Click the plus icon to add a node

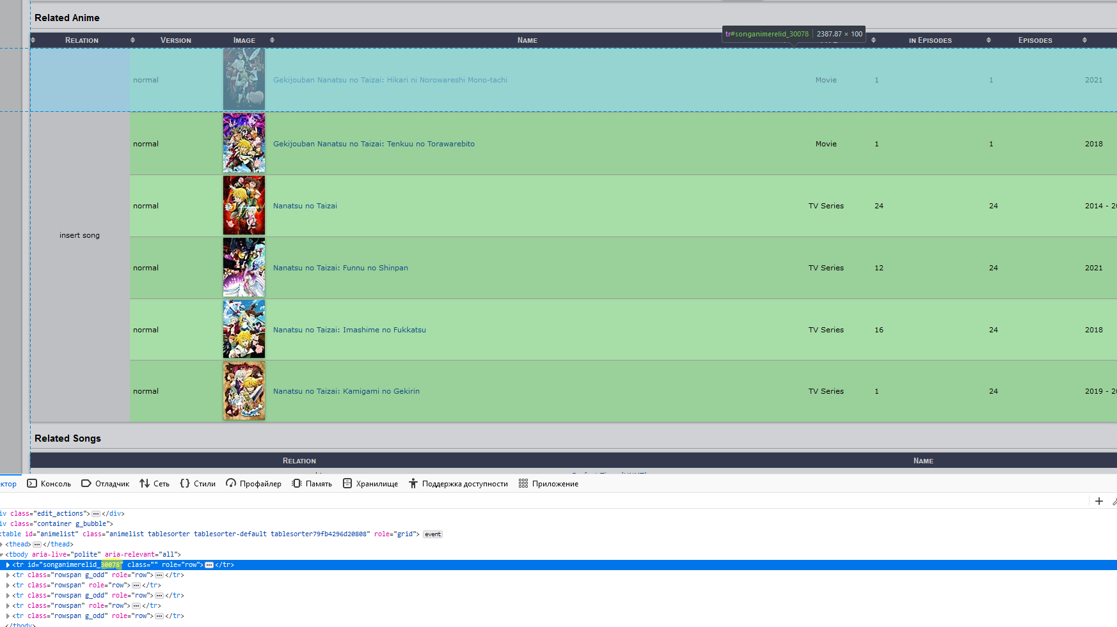click(x=1098, y=501)
